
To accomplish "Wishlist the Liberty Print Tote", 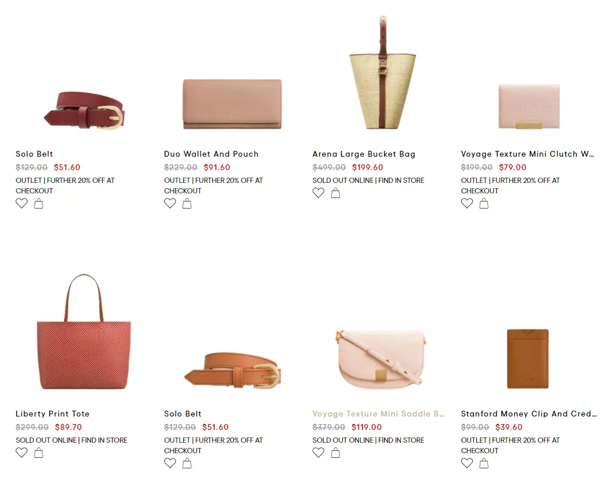I will tap(22, 453).
